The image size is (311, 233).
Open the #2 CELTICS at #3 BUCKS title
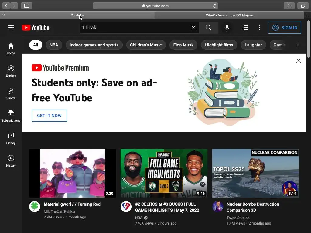167,207
